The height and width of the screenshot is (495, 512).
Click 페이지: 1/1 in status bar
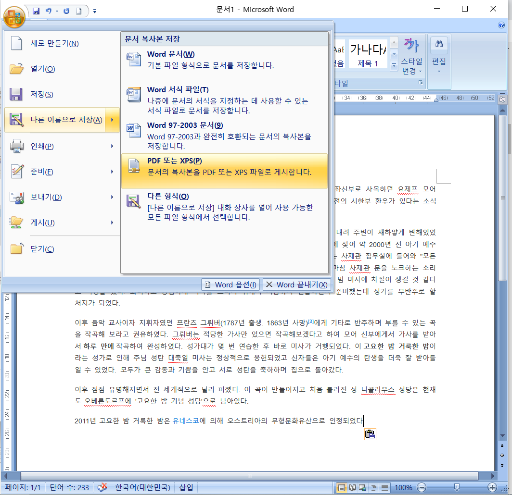[23, 487]
